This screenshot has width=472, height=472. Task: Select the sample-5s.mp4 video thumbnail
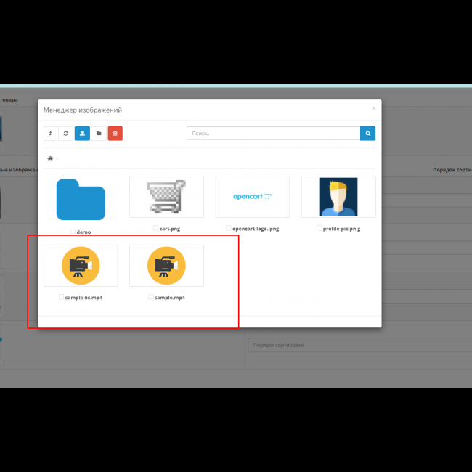81,266
